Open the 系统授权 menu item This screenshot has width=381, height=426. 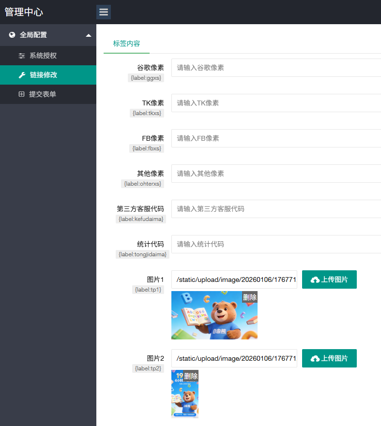click(43, 56)
